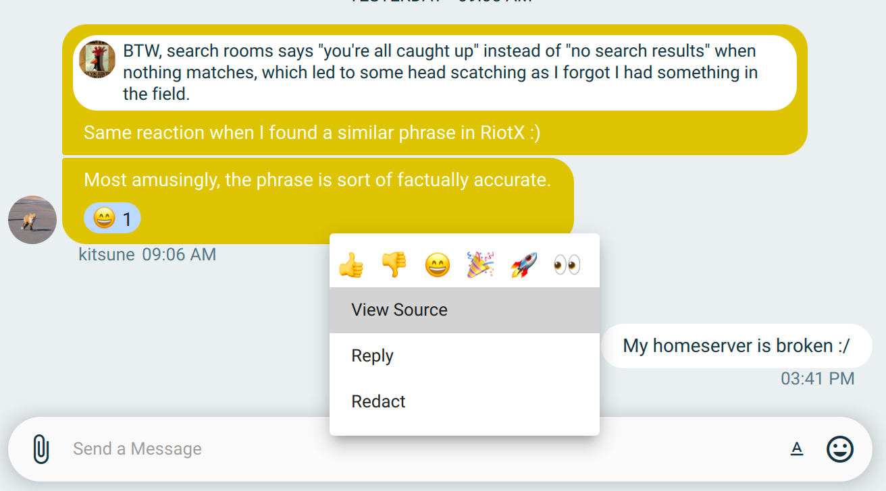Select the "My homeserver is broken" message
Screen dimensions: 886x491
tap(736, 346)
